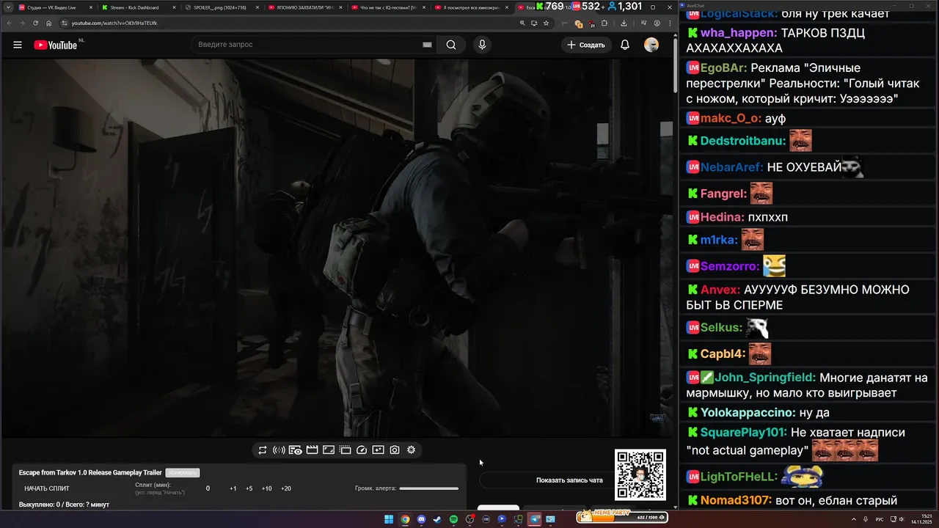Toggle the loop icon in player toolbar
This screenshot has height=528, width=939.
pyautogui.click(x=263, y=450)
